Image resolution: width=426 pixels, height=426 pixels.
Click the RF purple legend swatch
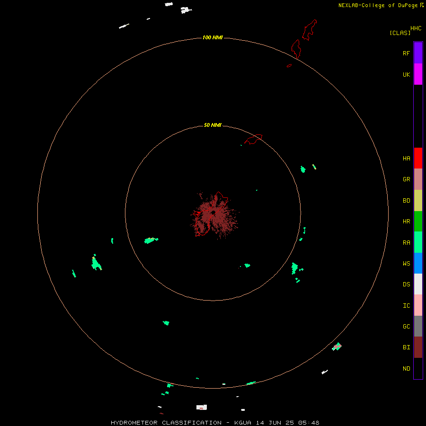tap(418, 53)
